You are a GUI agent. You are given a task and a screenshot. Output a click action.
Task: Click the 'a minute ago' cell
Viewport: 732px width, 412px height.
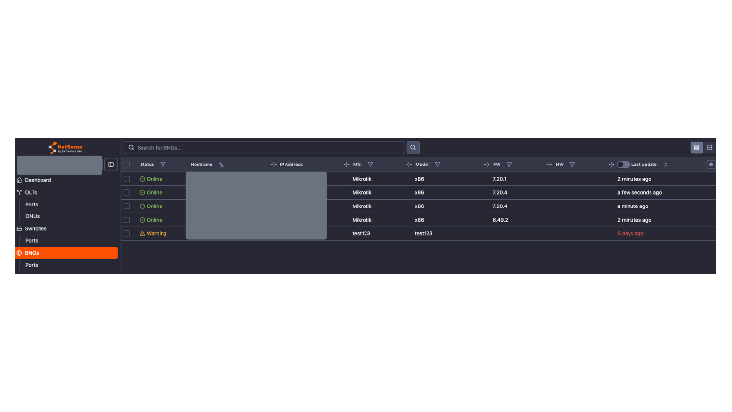tap(632, 206)
